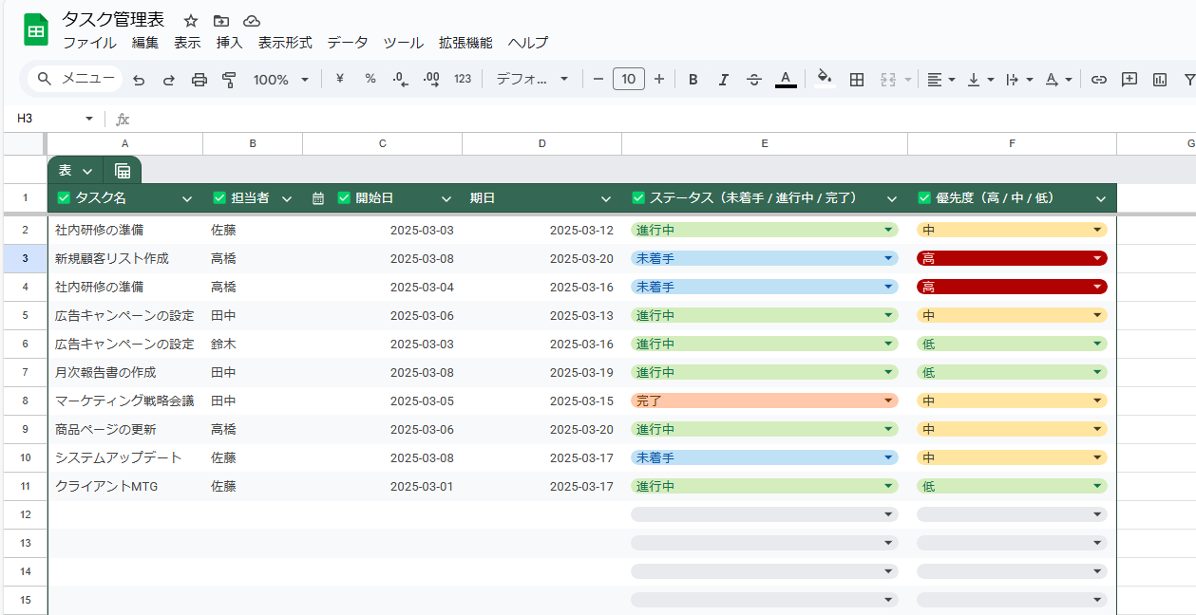Click the undo arrow in the toolbar
The width and height of the screenshot is (1196, 615).
click(139, 80)
